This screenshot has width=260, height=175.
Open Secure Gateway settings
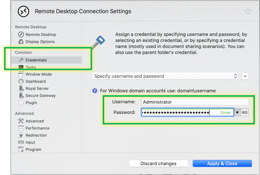pos(40,96)
